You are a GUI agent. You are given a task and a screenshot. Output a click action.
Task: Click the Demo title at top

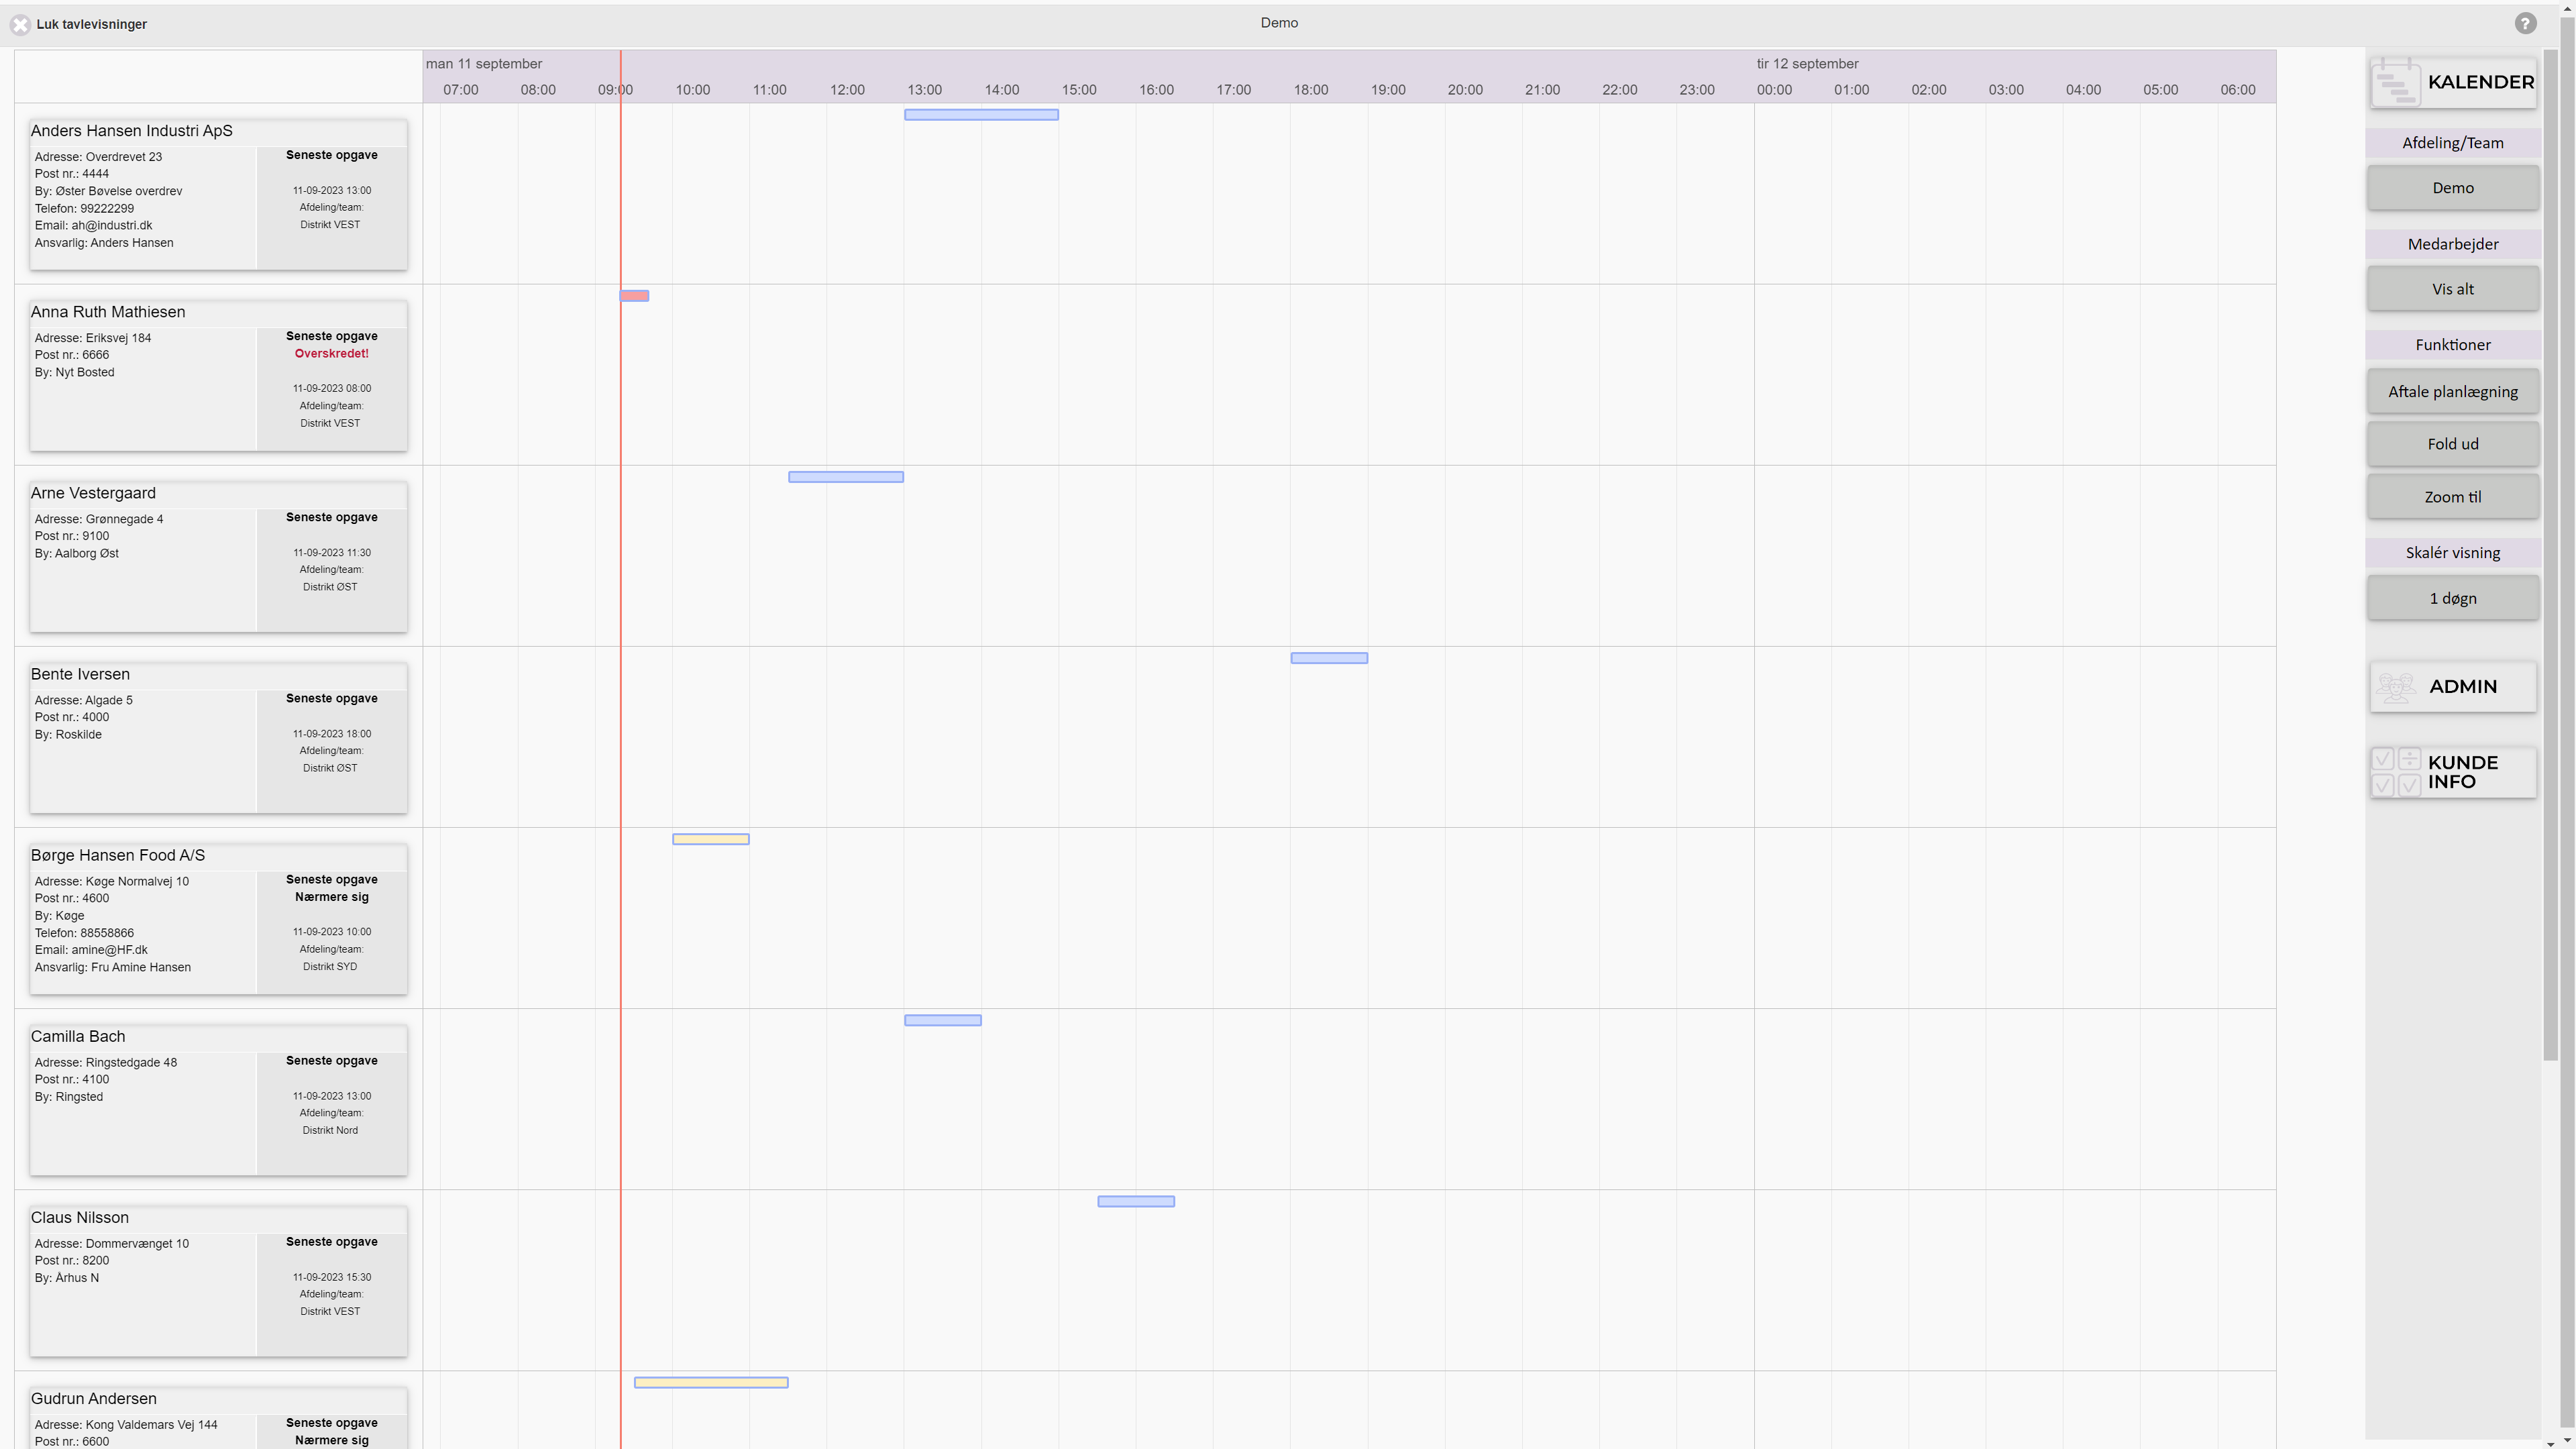[x=1279, y=23]
